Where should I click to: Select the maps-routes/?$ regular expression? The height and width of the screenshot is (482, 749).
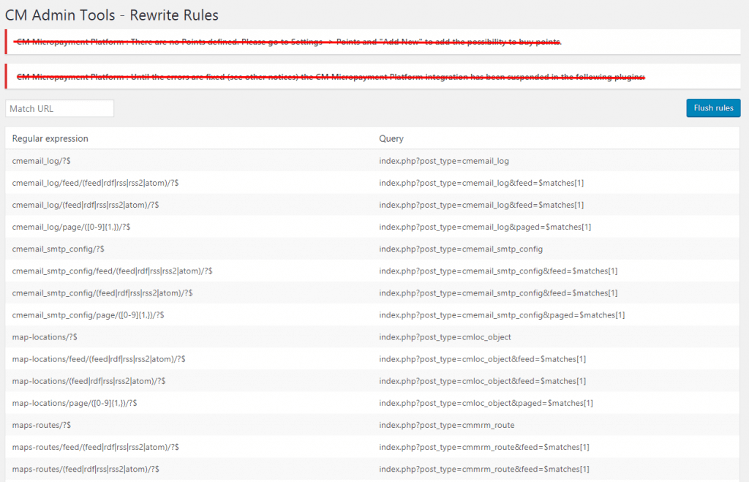[x=42, y=425]
